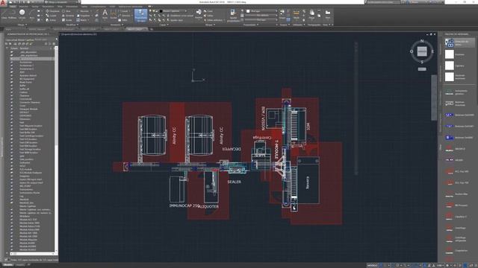This screenshot has width=478, height=268.
Task: Open the Administrar ribbon tab
Action: coord(72,7)
